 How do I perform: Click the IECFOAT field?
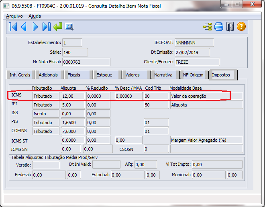coord(194,43)
